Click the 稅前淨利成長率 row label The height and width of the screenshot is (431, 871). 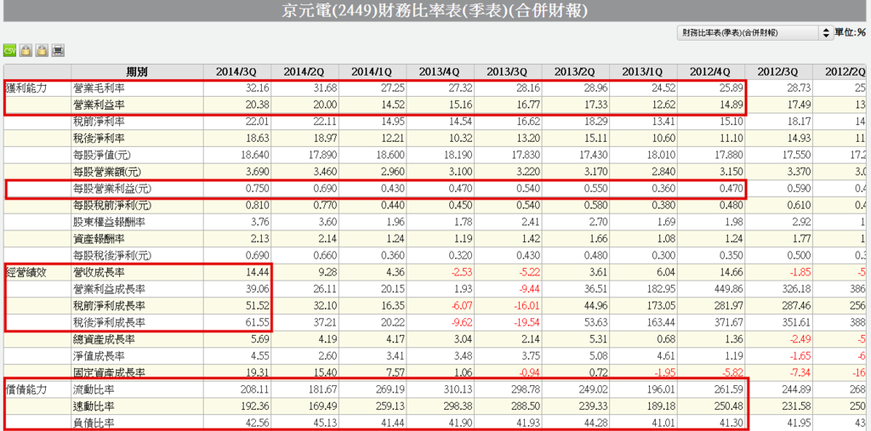(109, 305)
